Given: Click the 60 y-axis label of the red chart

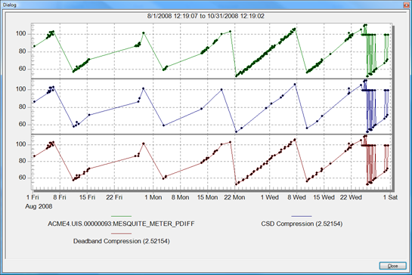Looking at the screenshot, I should coord(23,178).
